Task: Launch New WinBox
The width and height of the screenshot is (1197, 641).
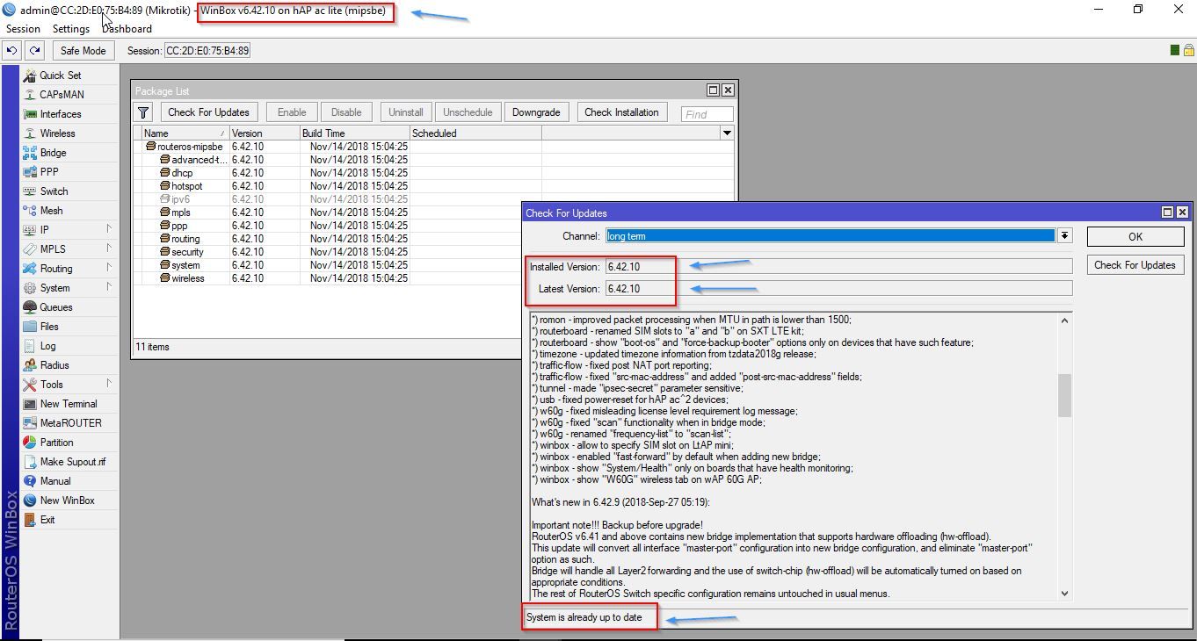Action: 67,501
